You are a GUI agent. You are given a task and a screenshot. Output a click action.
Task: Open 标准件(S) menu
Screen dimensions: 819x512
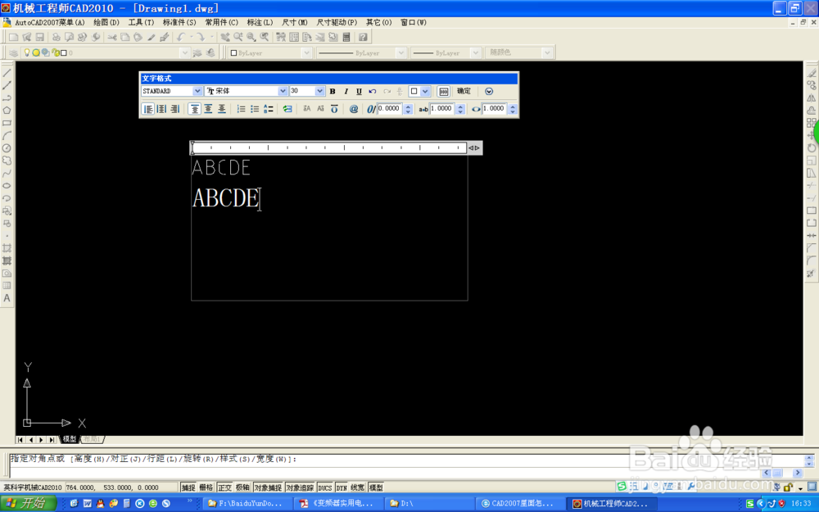[179, 22]
